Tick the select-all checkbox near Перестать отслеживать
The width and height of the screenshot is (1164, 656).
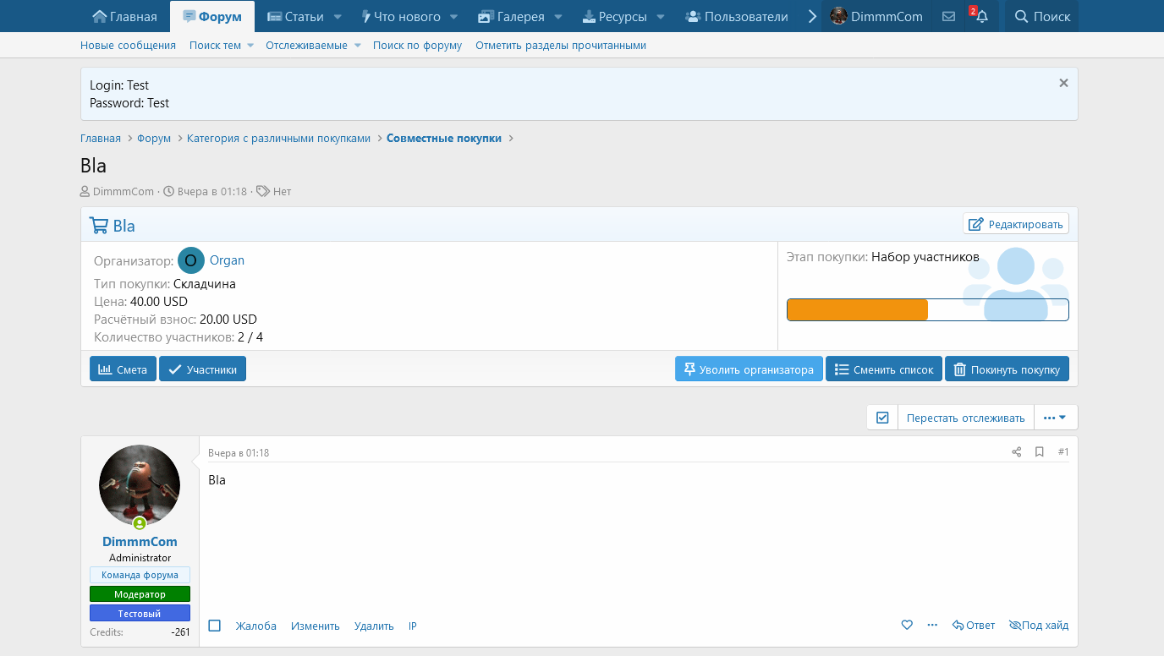(881, 417)
